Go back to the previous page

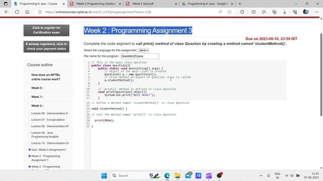tap(7, 12)
